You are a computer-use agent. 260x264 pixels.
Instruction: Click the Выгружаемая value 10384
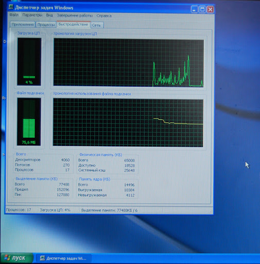(x=129, y=190)
